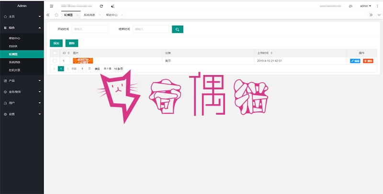Click the highlighted 轮播图 sidebar item
Viewport: 383px width, 194px height.
coord(22,54)
